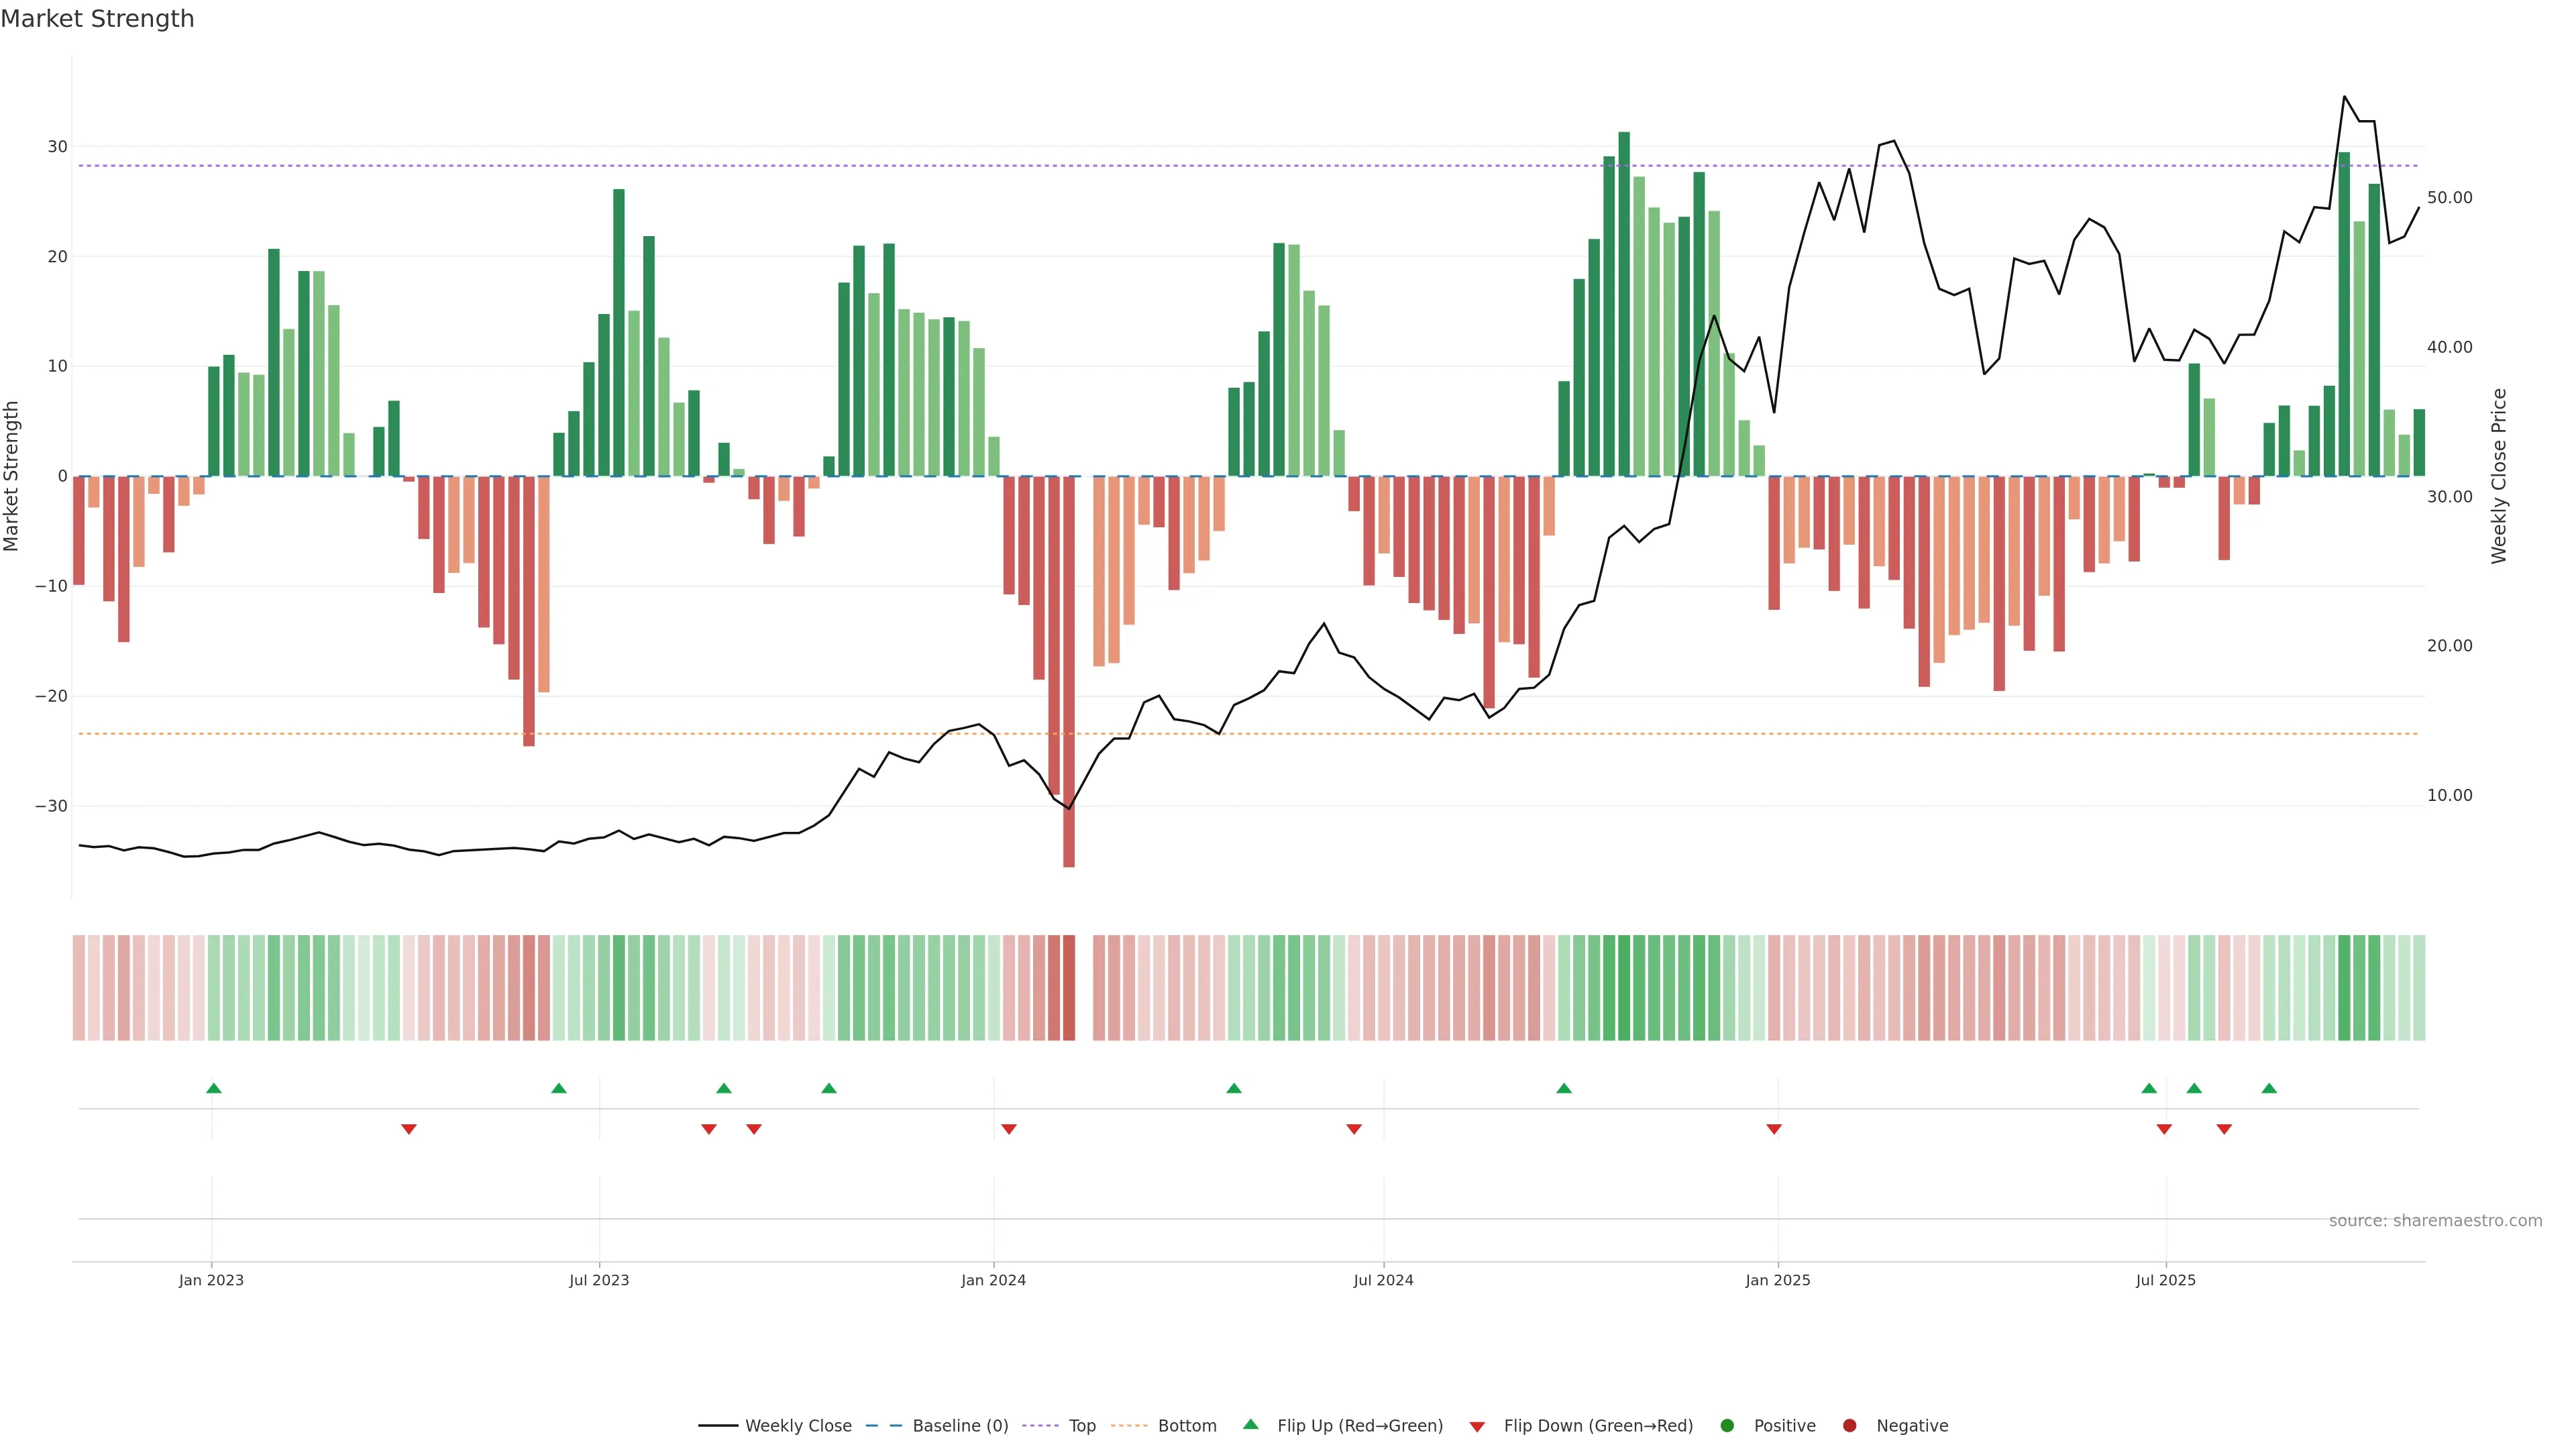The width and height of the screenshot is (2576, 1449).
Task: Click the red flip-down marker just after Jan 2024
Action: [1009, 1129]
